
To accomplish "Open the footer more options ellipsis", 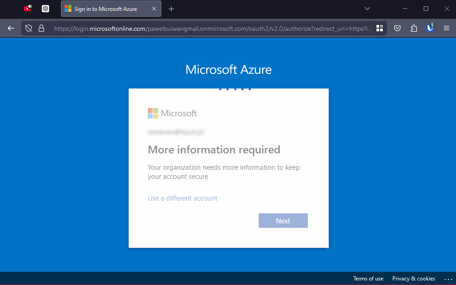I will coord(448,279).
